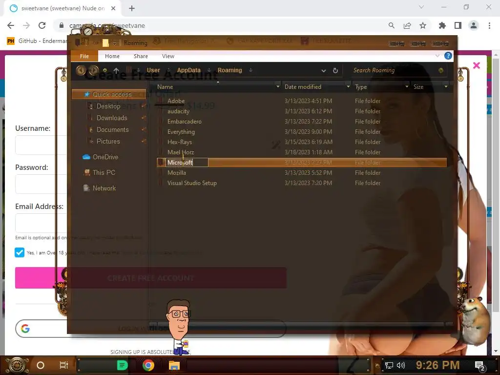The height and width of the screenshot is (375, 500).
Task: Click the volume speaker tray icon
Action: click(401, 365)
